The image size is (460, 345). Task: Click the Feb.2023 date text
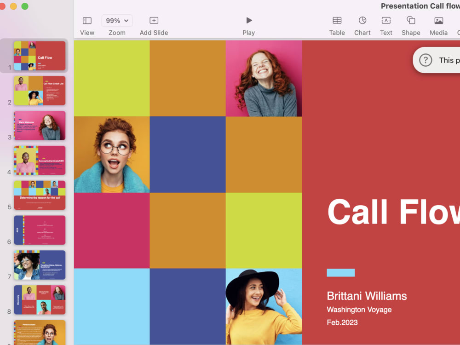point(342,323)
